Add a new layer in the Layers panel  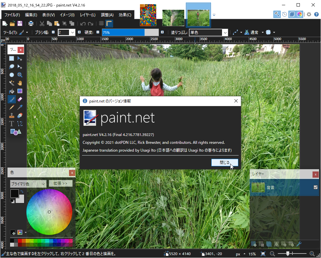coord(254,244)
